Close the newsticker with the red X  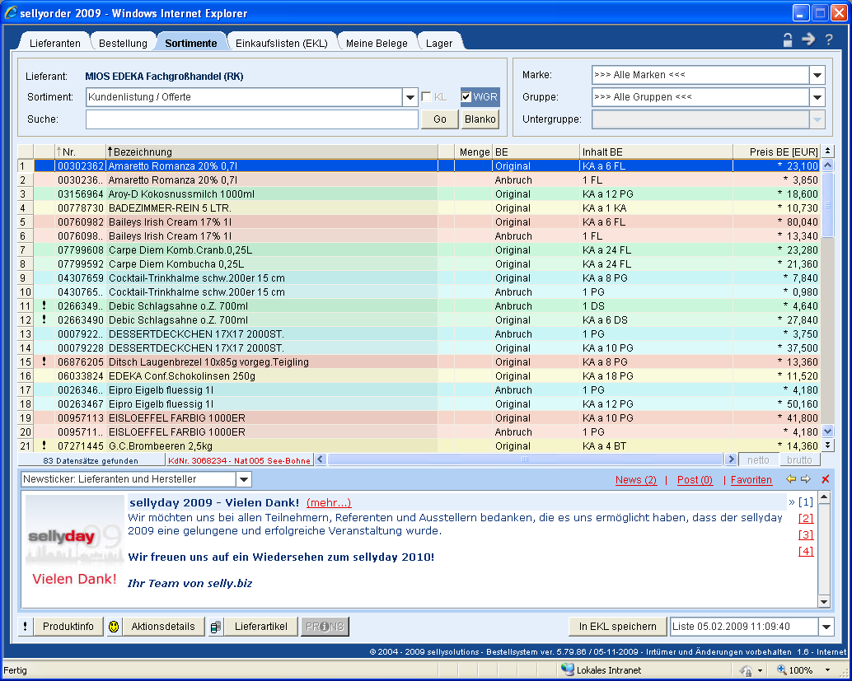tap(826, 479)
